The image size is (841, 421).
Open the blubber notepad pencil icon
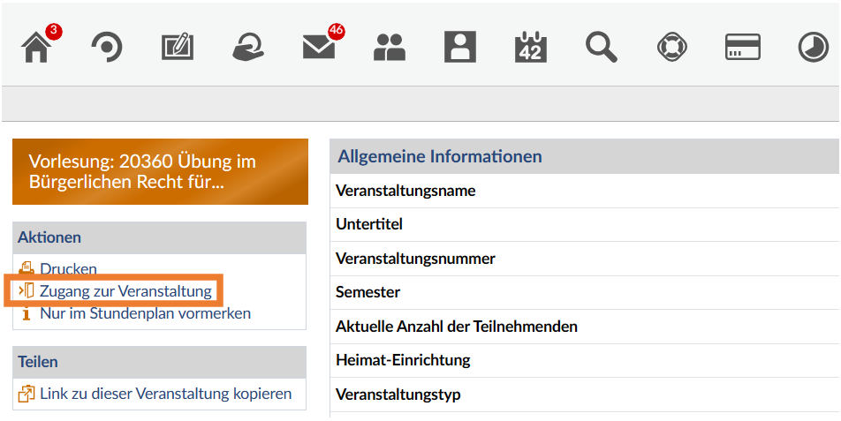pos(178,48)
